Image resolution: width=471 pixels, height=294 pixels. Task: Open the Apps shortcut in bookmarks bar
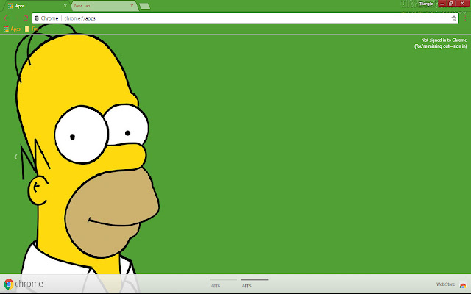pyautogui.click(x=13, y=29)
